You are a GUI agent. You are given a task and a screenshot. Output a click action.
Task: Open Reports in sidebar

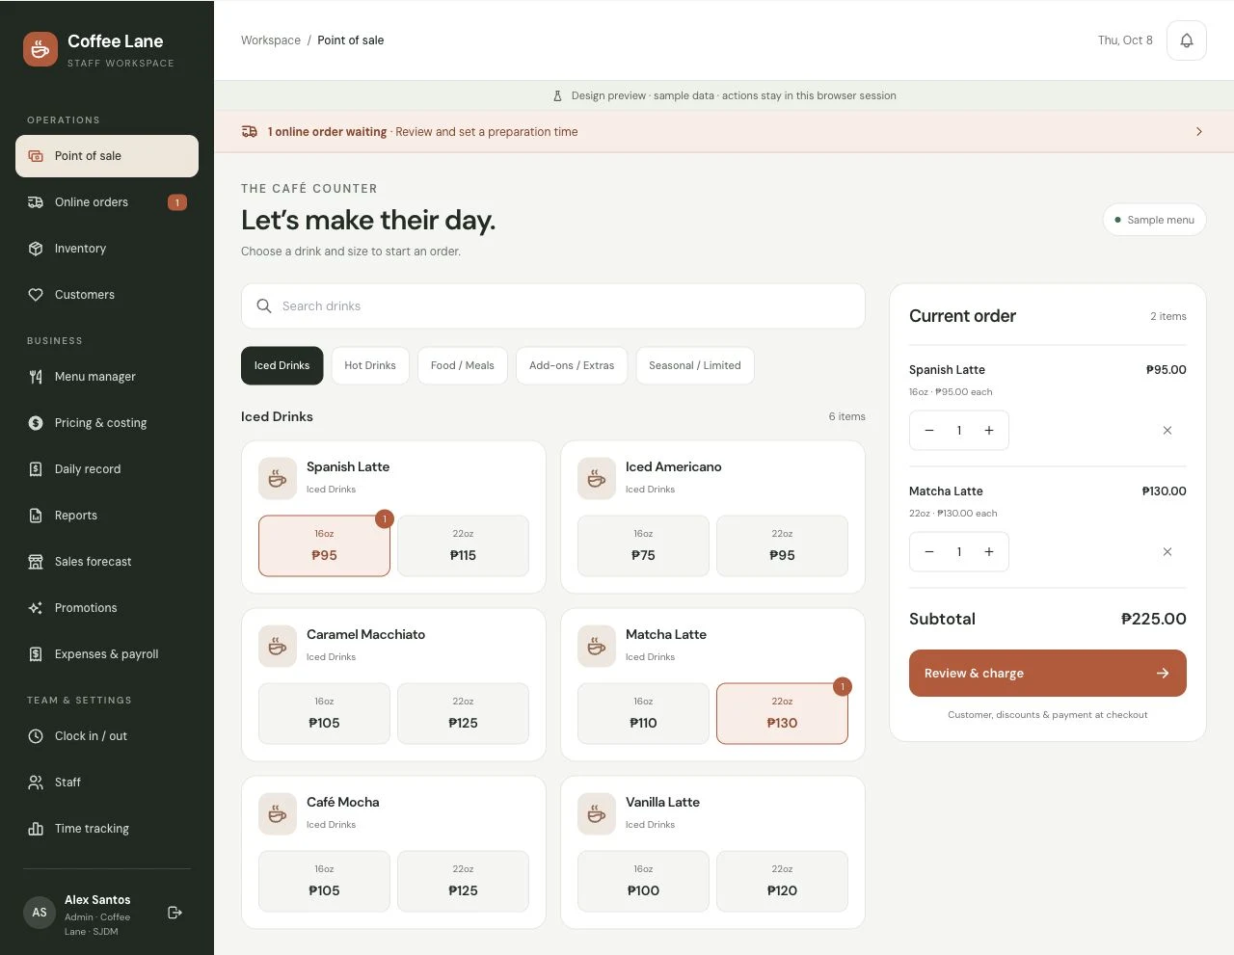[107, 516]
